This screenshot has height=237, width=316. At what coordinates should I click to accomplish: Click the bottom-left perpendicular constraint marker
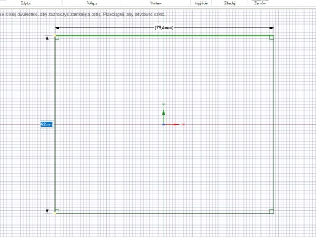58,211
